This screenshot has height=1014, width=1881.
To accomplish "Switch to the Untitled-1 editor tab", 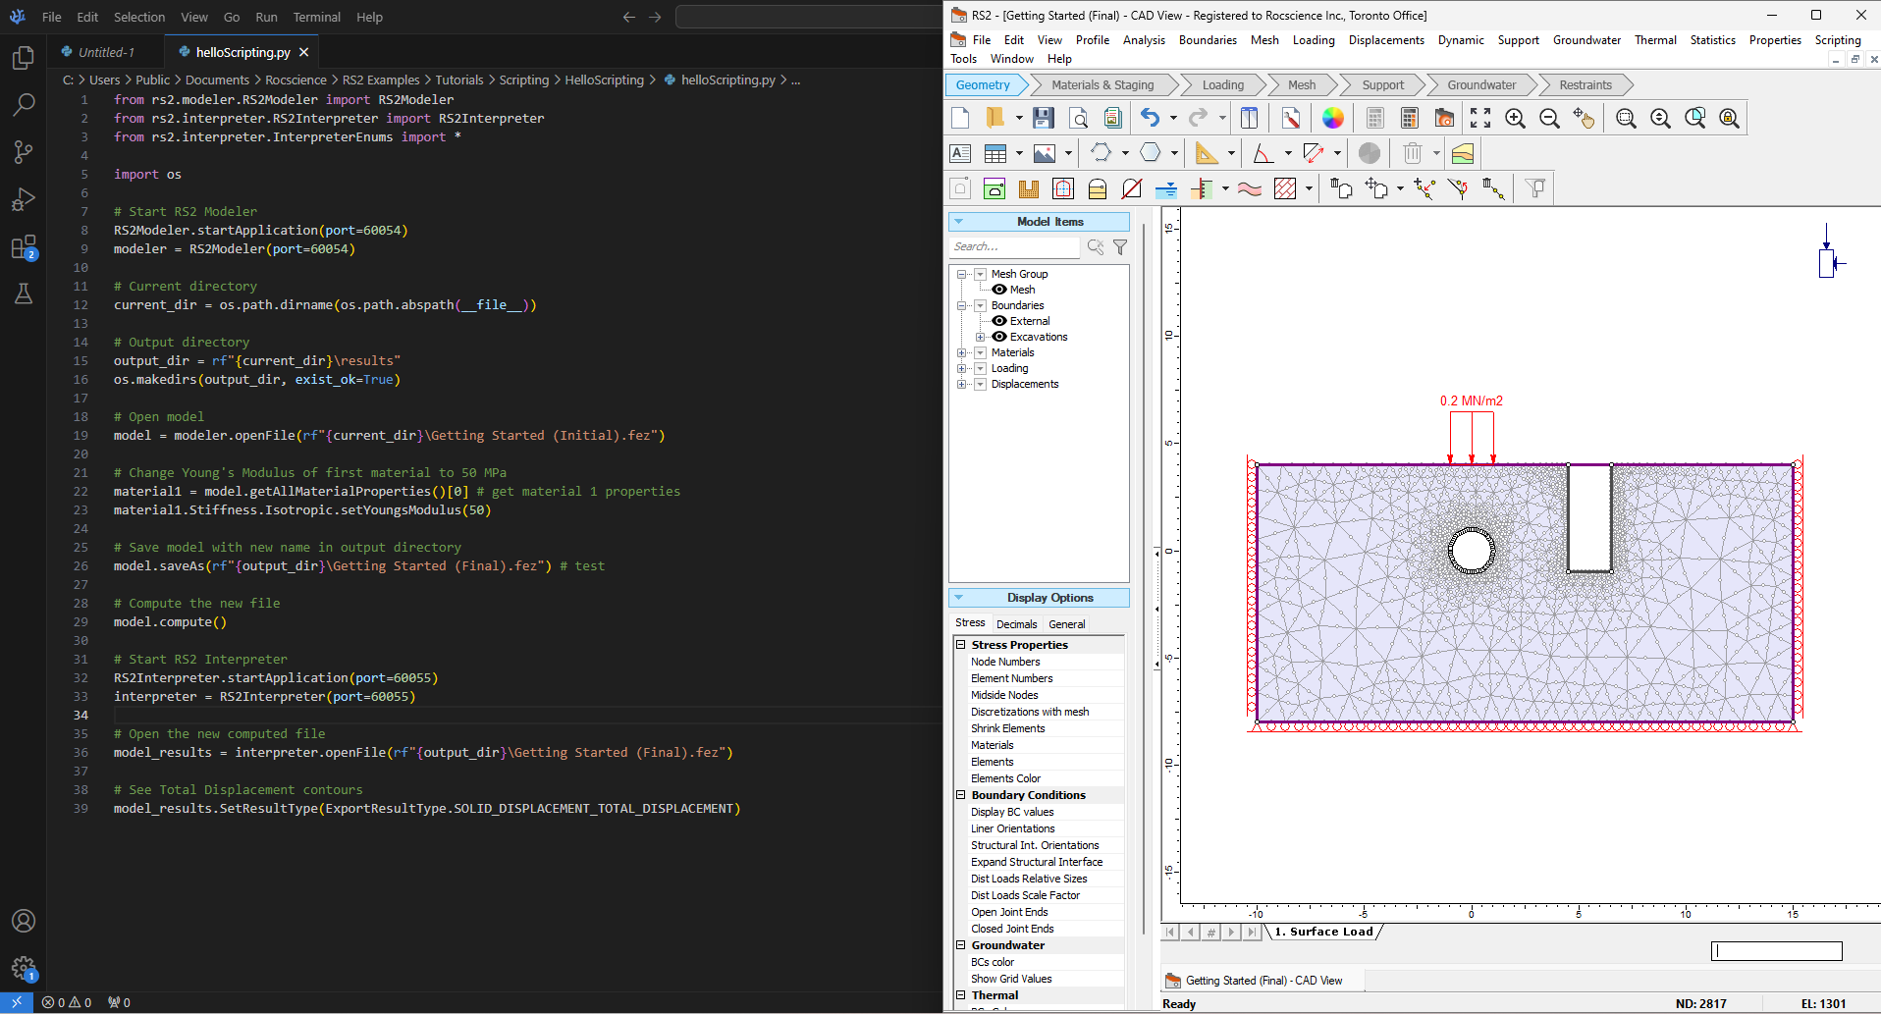I will pyautogui.click(x=106, y=52).
